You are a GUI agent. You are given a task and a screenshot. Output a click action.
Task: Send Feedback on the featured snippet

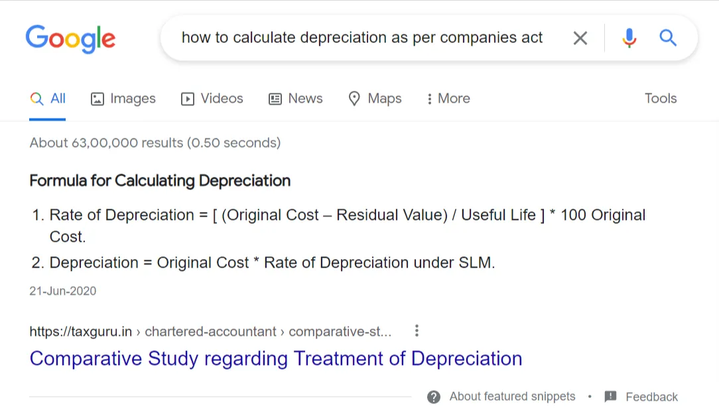click(651, 397)
